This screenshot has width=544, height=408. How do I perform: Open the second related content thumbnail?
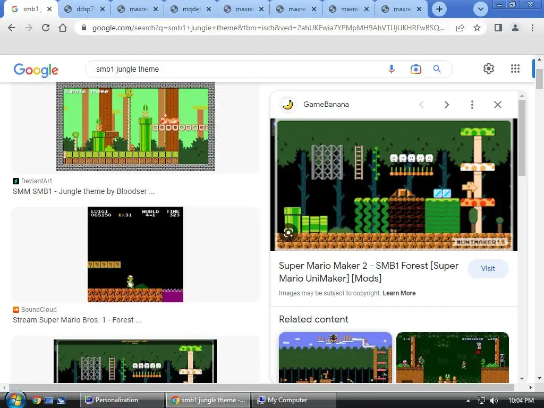453,358
